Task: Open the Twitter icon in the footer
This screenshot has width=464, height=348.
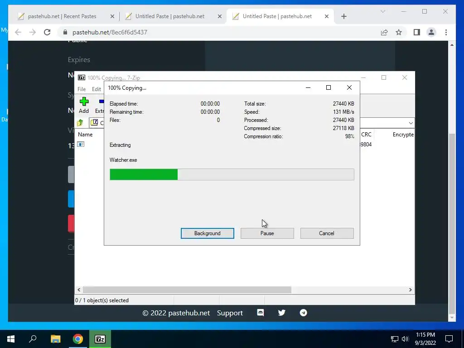Action: coord(282,313)
